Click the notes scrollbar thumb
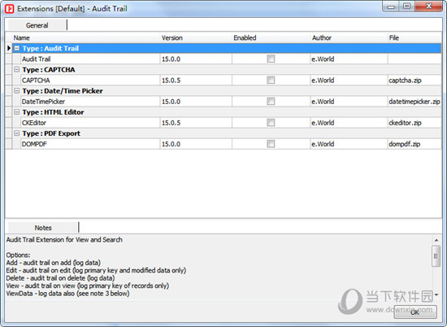The width and height of the screenshot is (447, 327). point(436,255)
